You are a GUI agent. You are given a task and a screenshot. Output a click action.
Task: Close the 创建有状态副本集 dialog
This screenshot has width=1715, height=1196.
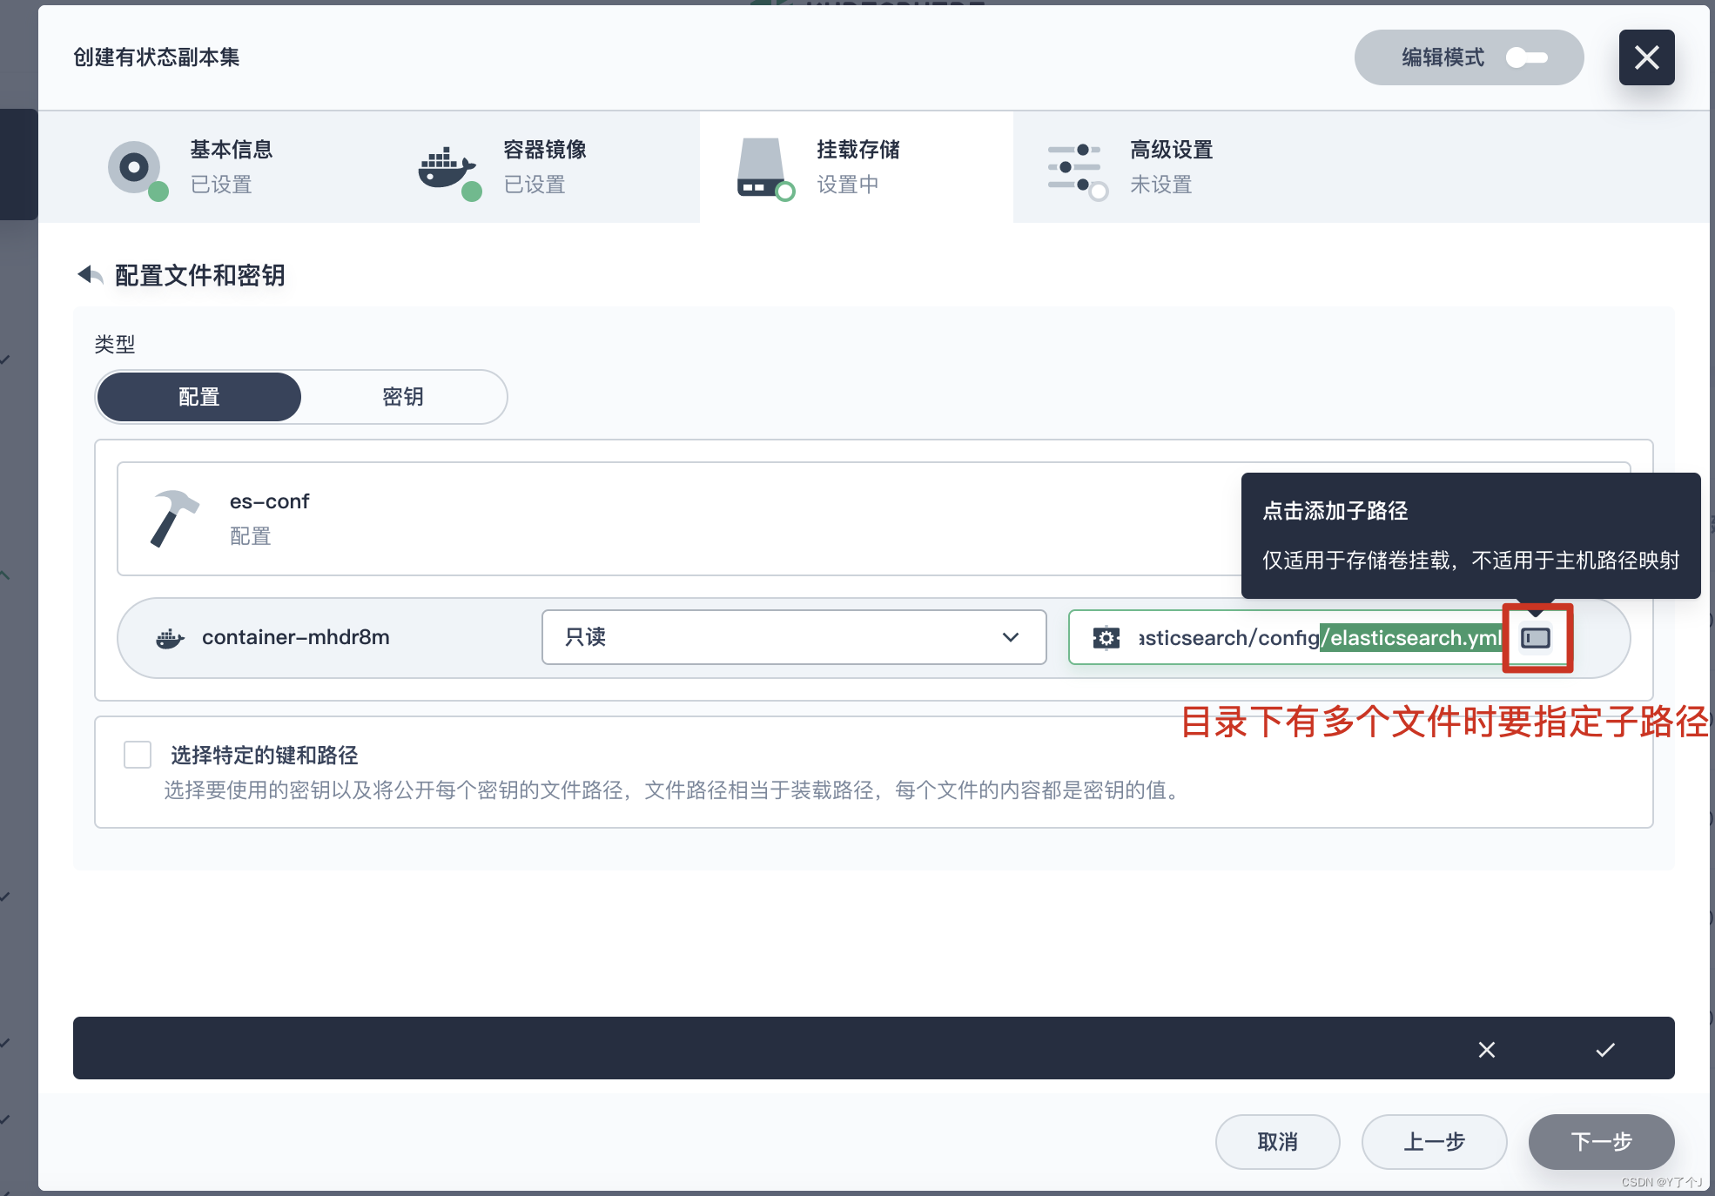click(x=1646, y=57)
